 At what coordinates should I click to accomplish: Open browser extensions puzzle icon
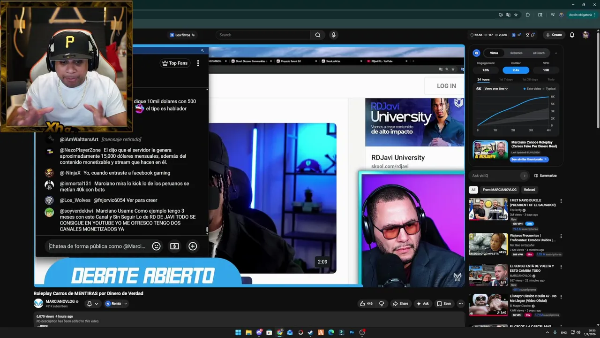click(528, 15)
